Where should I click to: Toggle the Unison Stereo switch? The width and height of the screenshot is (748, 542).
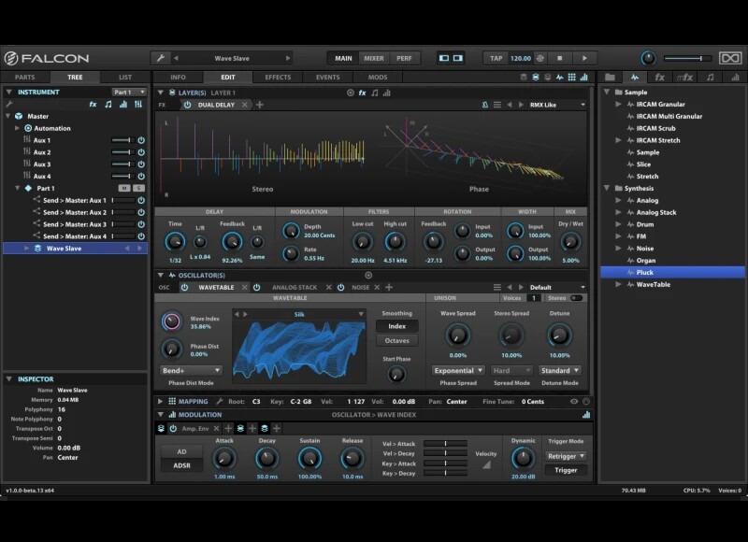576,298
